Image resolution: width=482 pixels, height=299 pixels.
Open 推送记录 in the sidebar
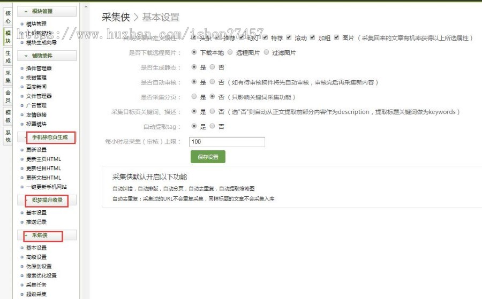point(36,222)
